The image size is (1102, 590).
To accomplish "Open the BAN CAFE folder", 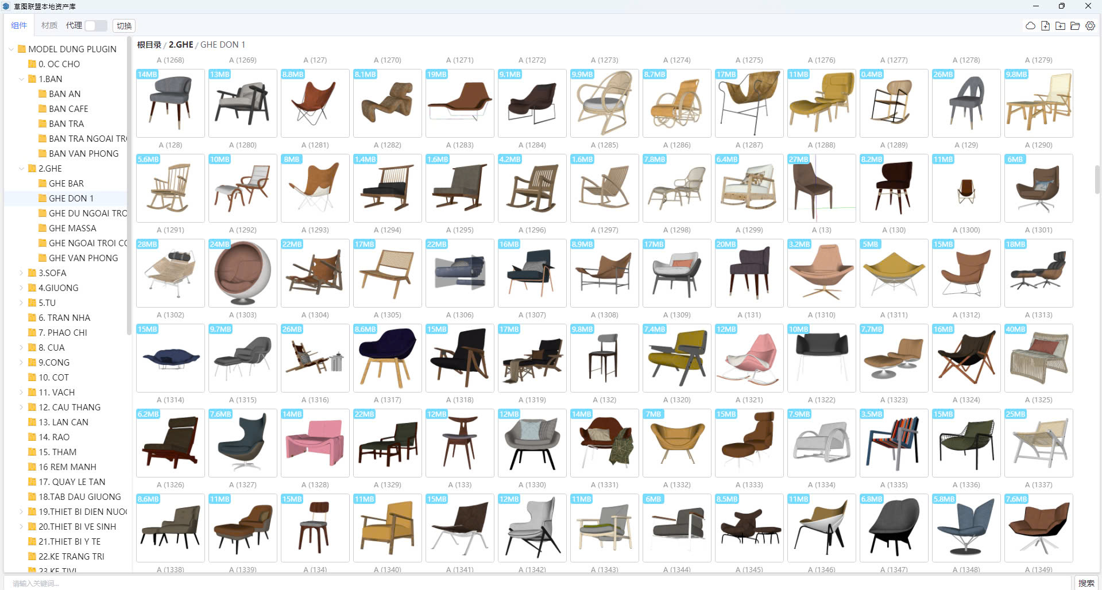I will pyautogui.click(x=68, y=109).
